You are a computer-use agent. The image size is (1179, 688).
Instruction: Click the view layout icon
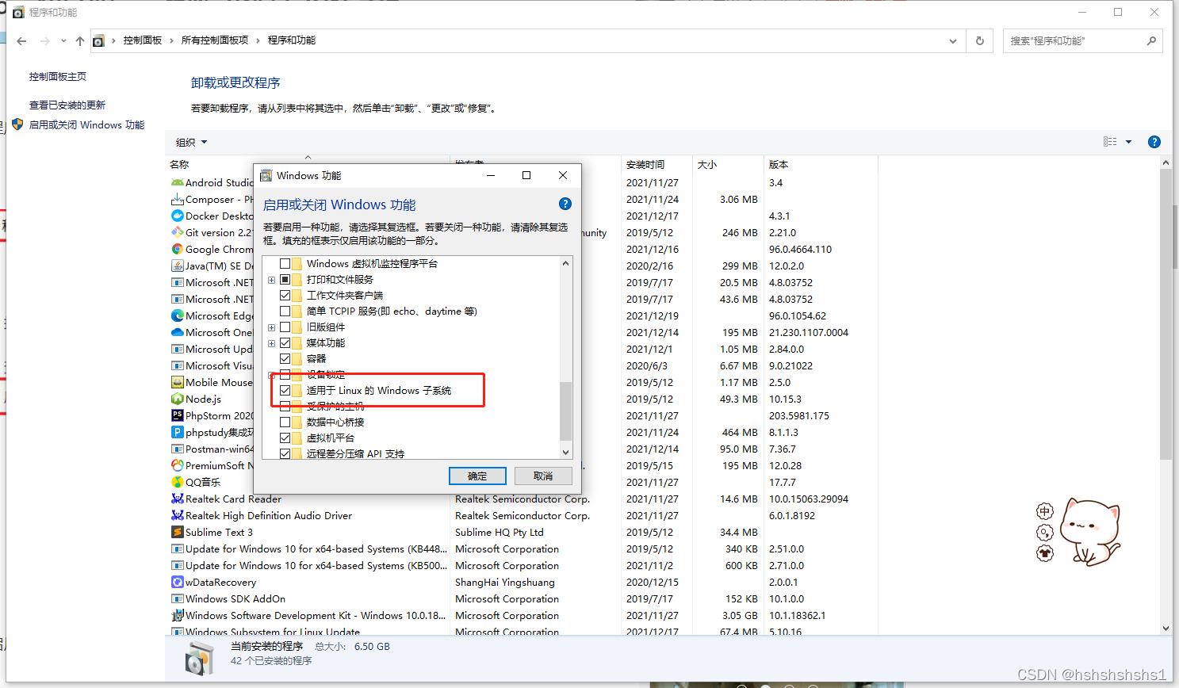(x=1110, y=142)
